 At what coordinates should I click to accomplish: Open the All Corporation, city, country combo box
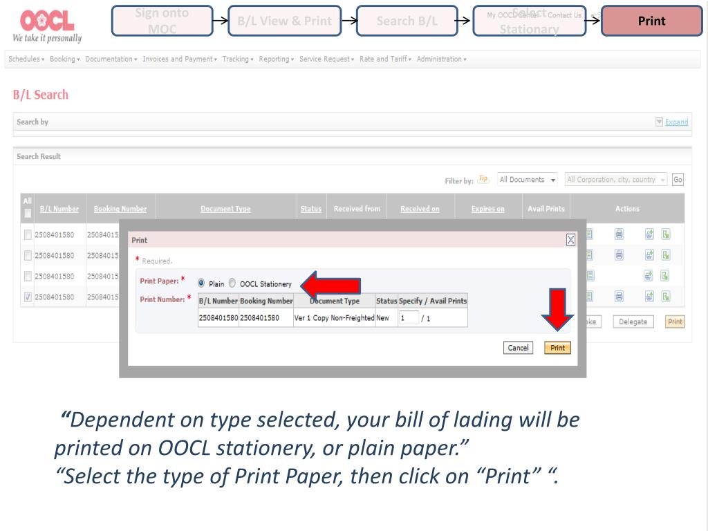coord(615,179)
